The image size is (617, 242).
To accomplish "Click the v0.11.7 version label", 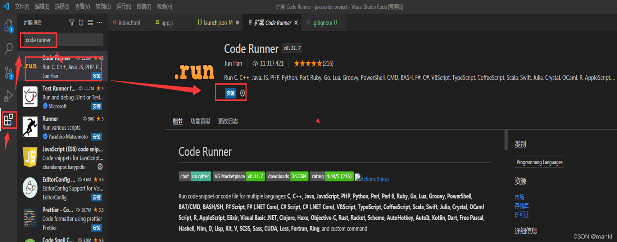I will pyautogui.click(x=292, y=48).
